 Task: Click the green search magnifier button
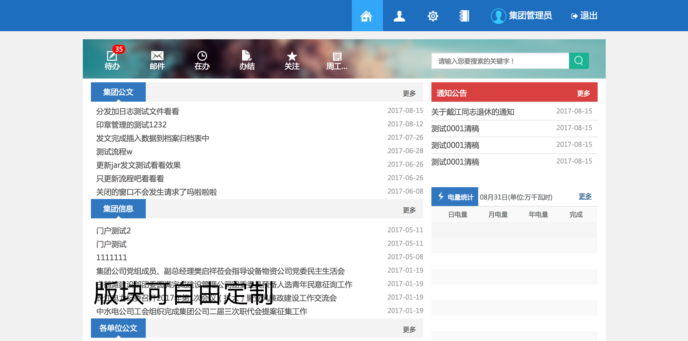pos(579,61)
